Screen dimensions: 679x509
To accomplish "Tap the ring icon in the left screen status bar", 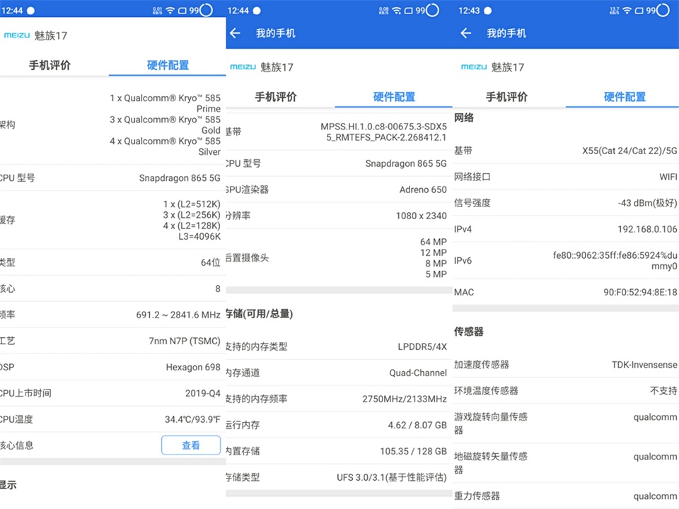I will [x=207, y=10].
